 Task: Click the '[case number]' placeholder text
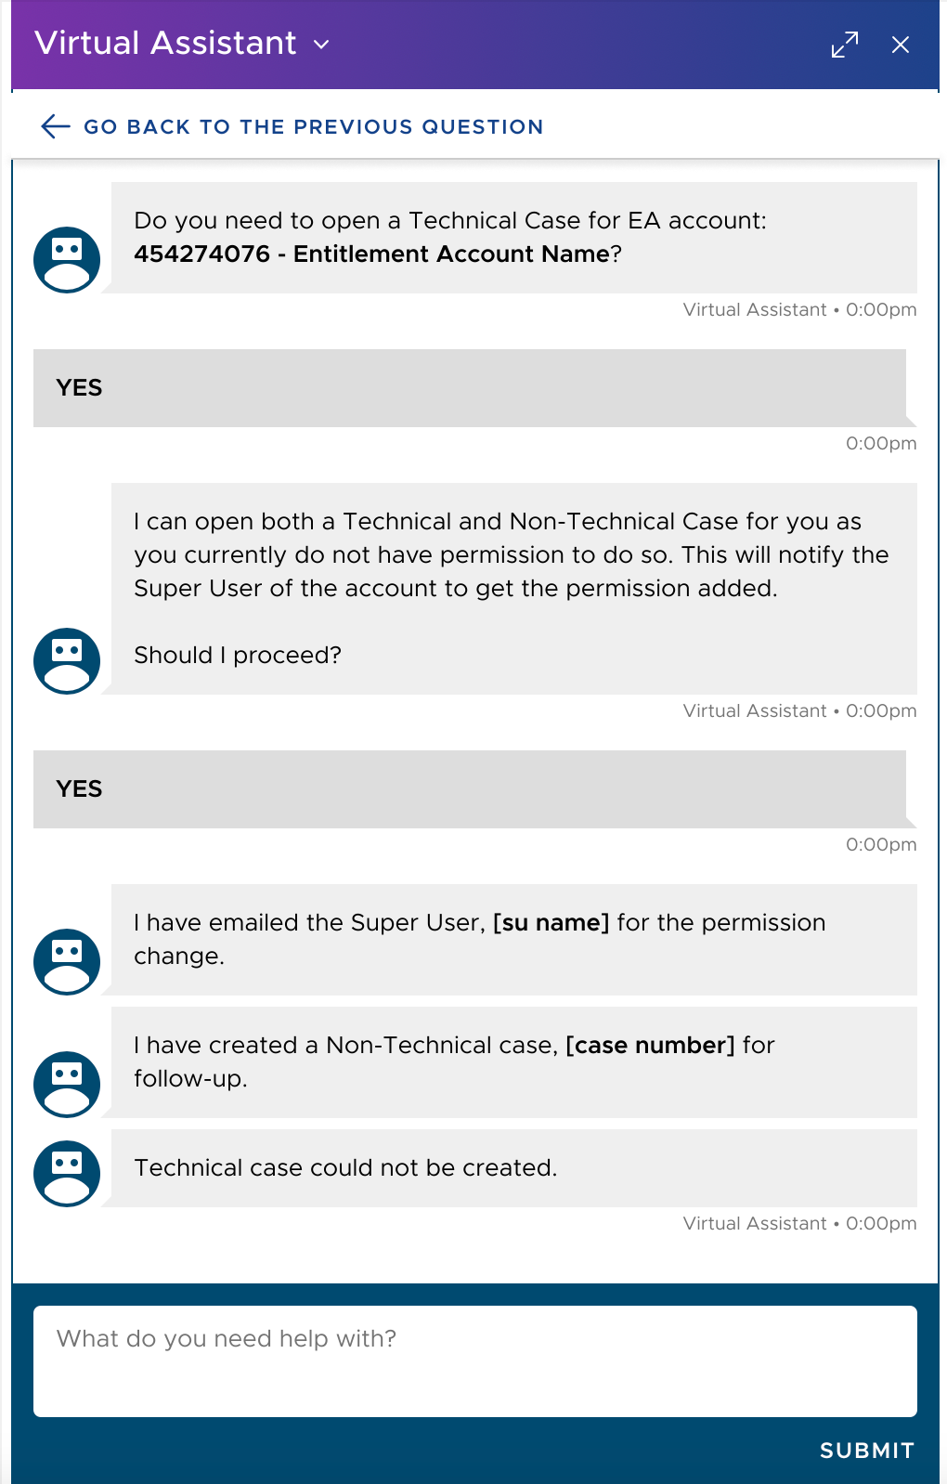[x=650, y=1046]
